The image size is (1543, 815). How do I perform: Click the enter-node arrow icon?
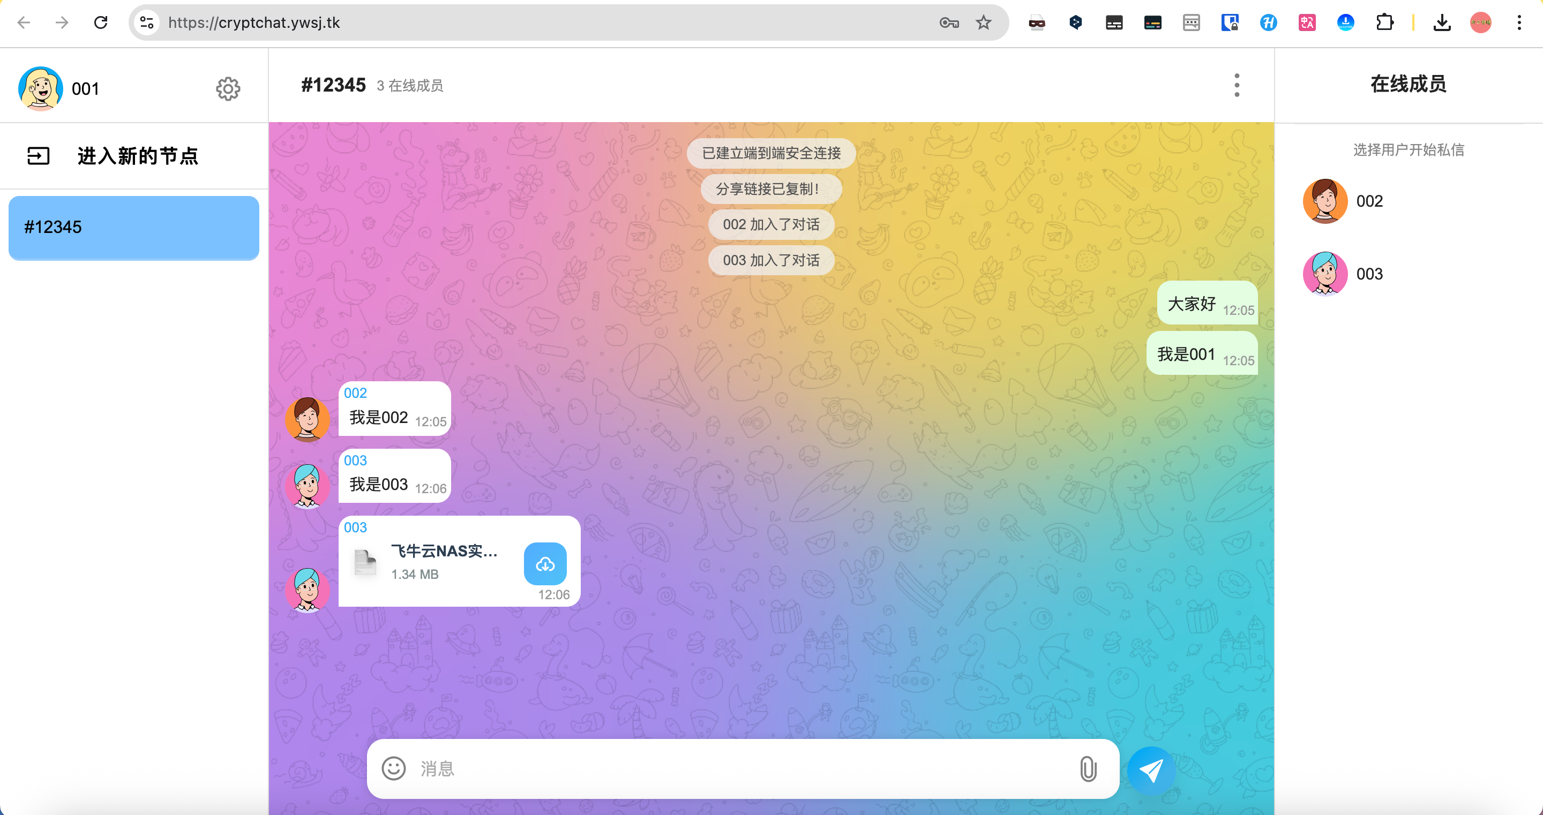[x=39, y=156]
